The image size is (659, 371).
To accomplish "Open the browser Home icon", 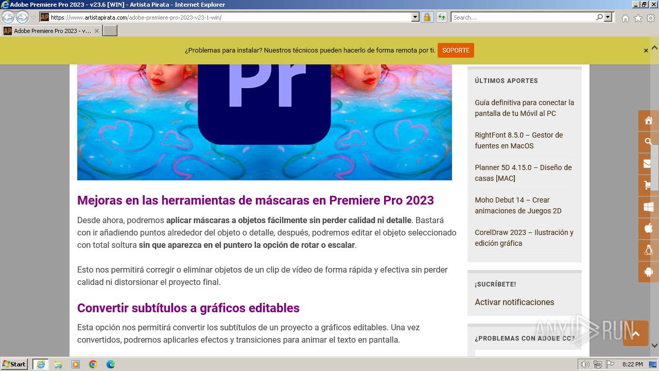I will click(625, 18).
